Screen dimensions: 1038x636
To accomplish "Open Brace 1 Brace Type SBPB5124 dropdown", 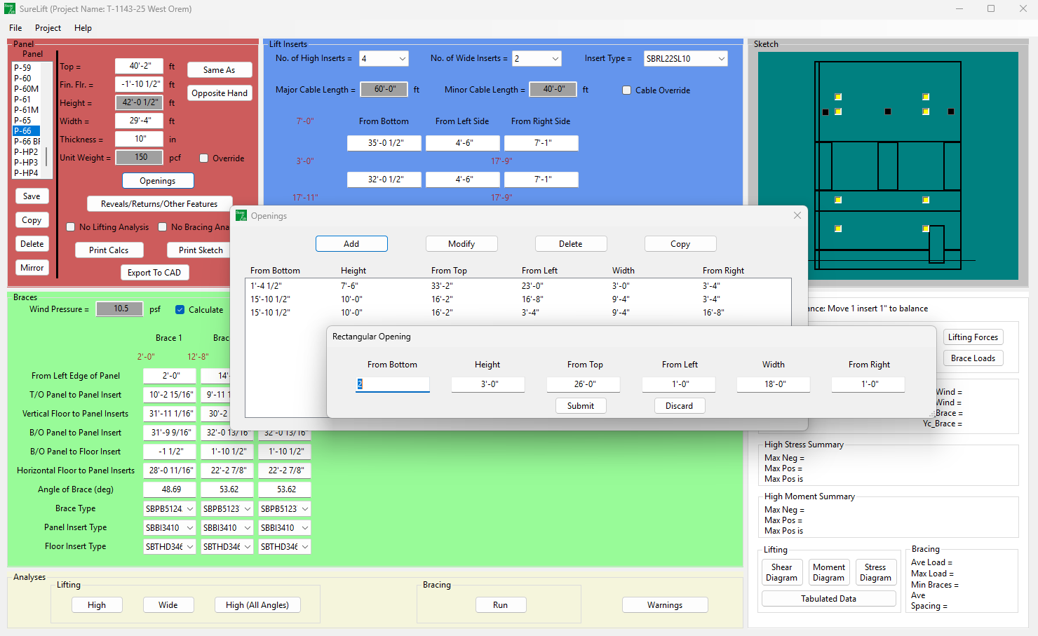I will pyautogui.click(x=169, y=509).
